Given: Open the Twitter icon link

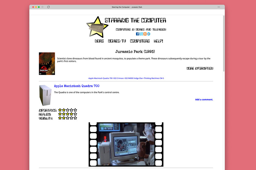Looking at the screenshot, I should tap(141, 34).
